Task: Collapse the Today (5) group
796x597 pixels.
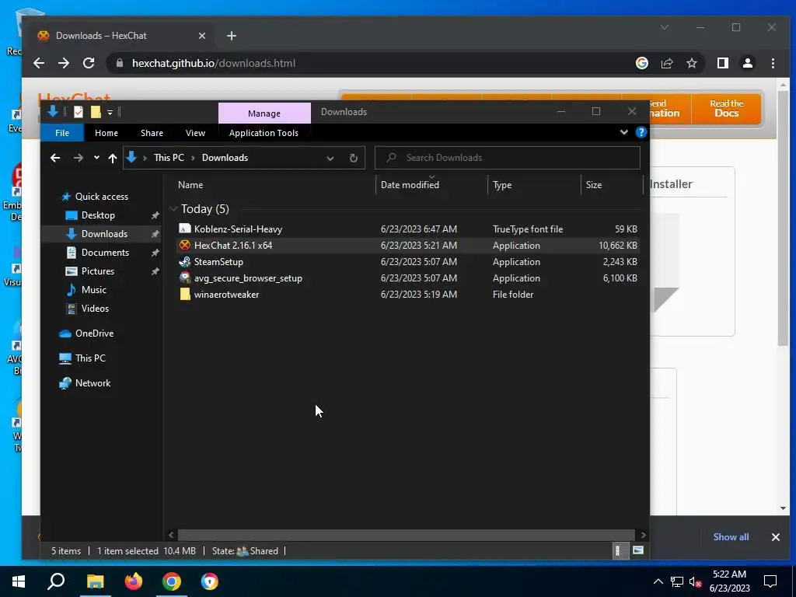Action: [173, 208]
